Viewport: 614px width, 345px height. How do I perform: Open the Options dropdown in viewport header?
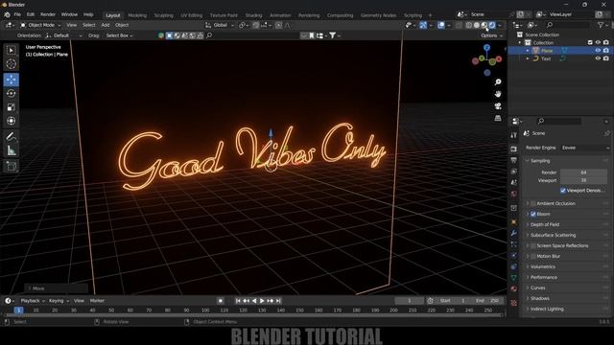tap(491, 35)
